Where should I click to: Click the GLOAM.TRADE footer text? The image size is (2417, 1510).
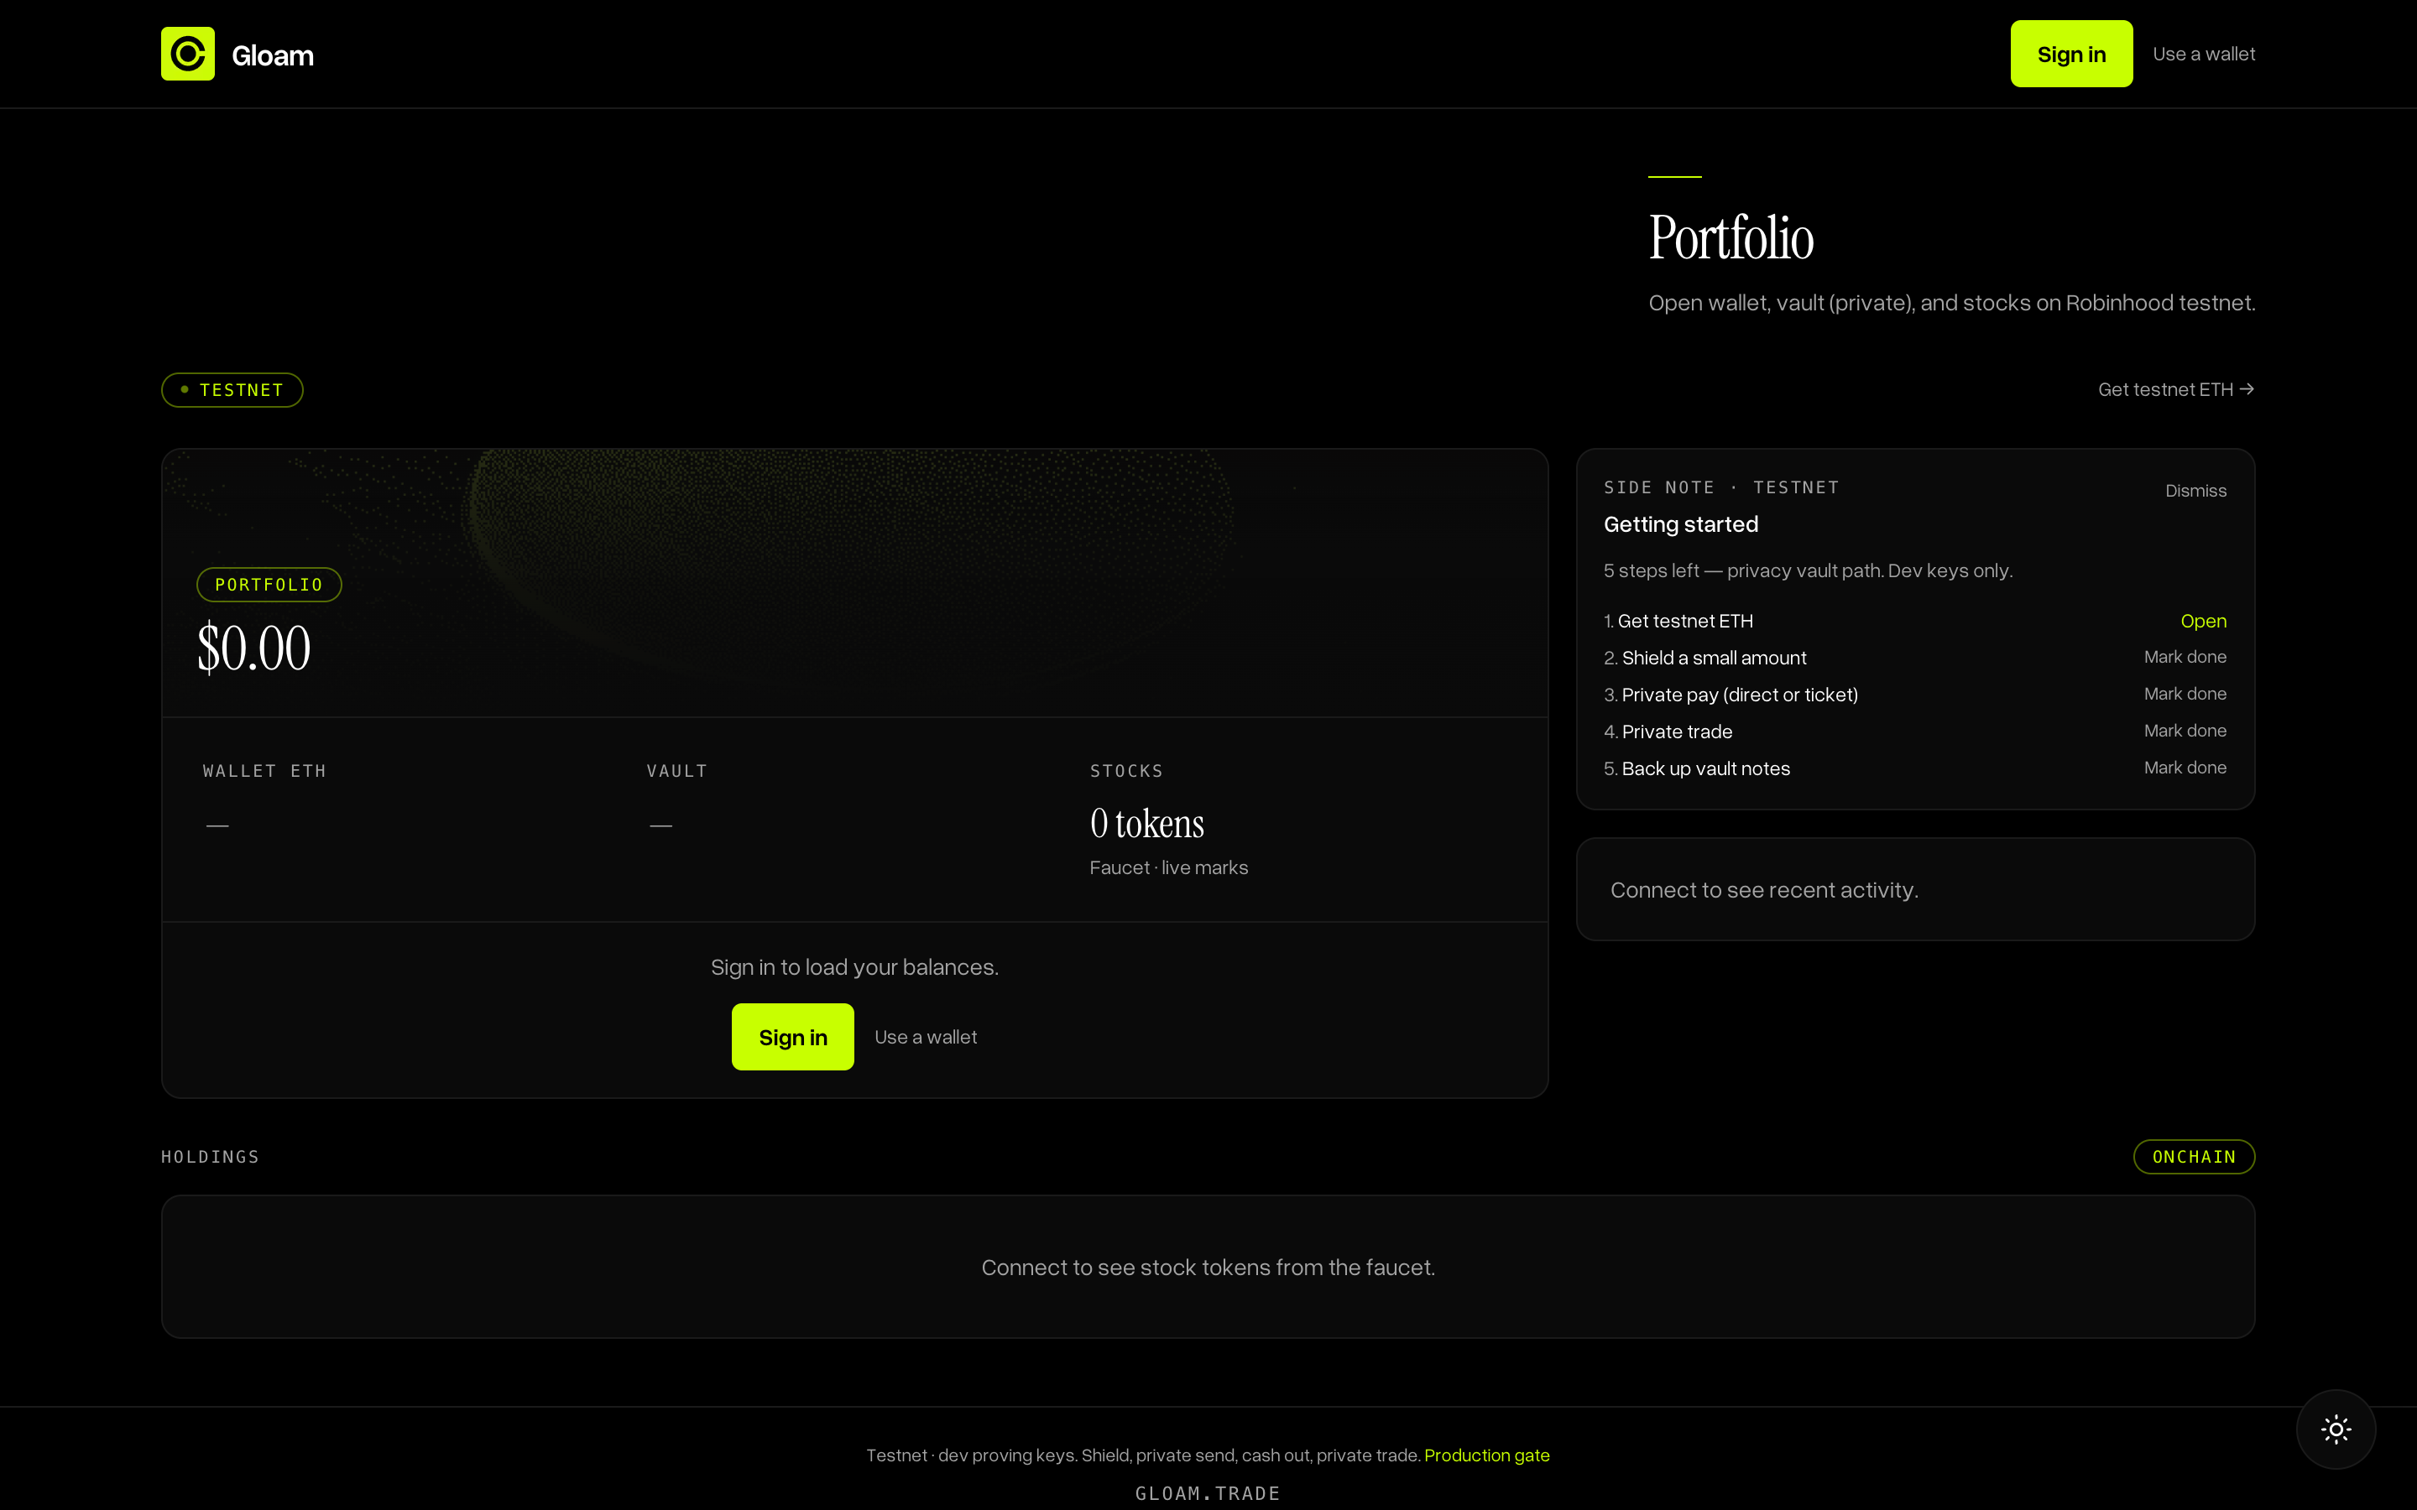[x=1208, y=1493]
